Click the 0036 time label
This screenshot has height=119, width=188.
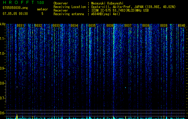110,26
